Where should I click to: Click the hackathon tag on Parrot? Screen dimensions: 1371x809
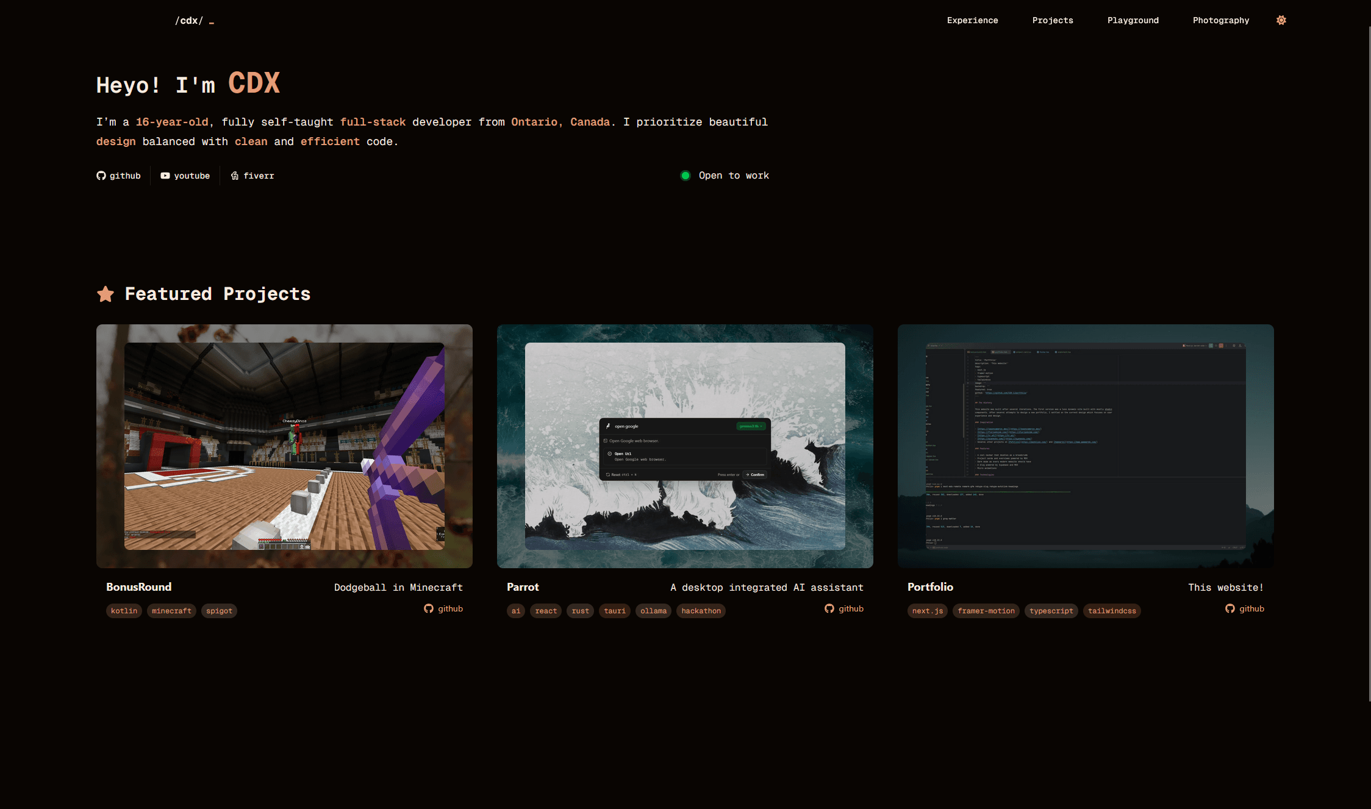(x=700, y=610)
